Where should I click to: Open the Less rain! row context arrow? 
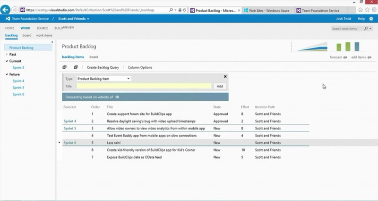point(60,143)
